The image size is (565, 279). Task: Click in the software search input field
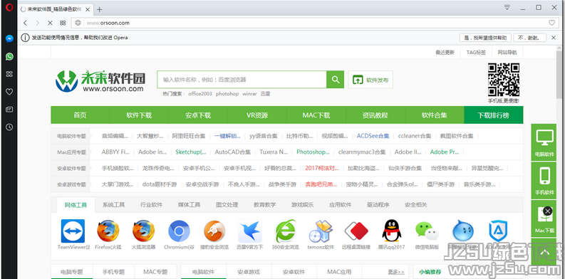[242, 80]
